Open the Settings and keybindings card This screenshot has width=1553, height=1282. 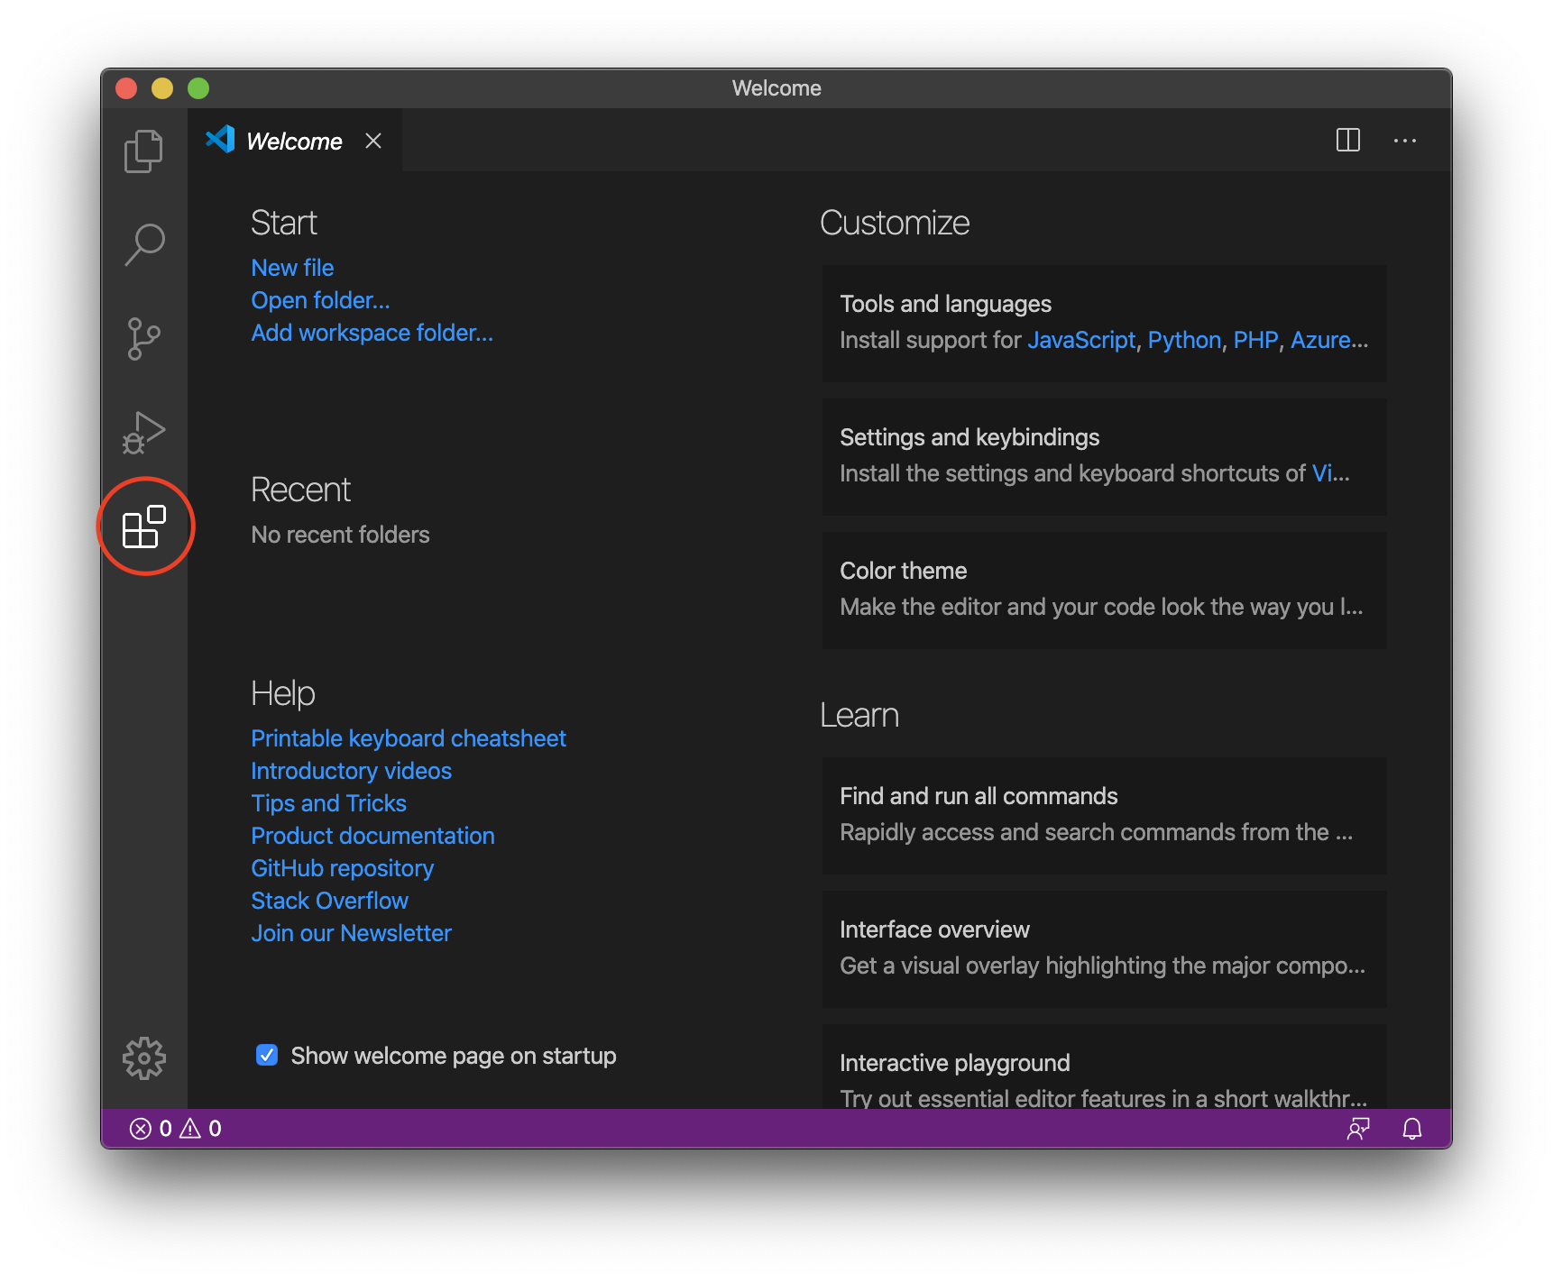(1105, 456)
